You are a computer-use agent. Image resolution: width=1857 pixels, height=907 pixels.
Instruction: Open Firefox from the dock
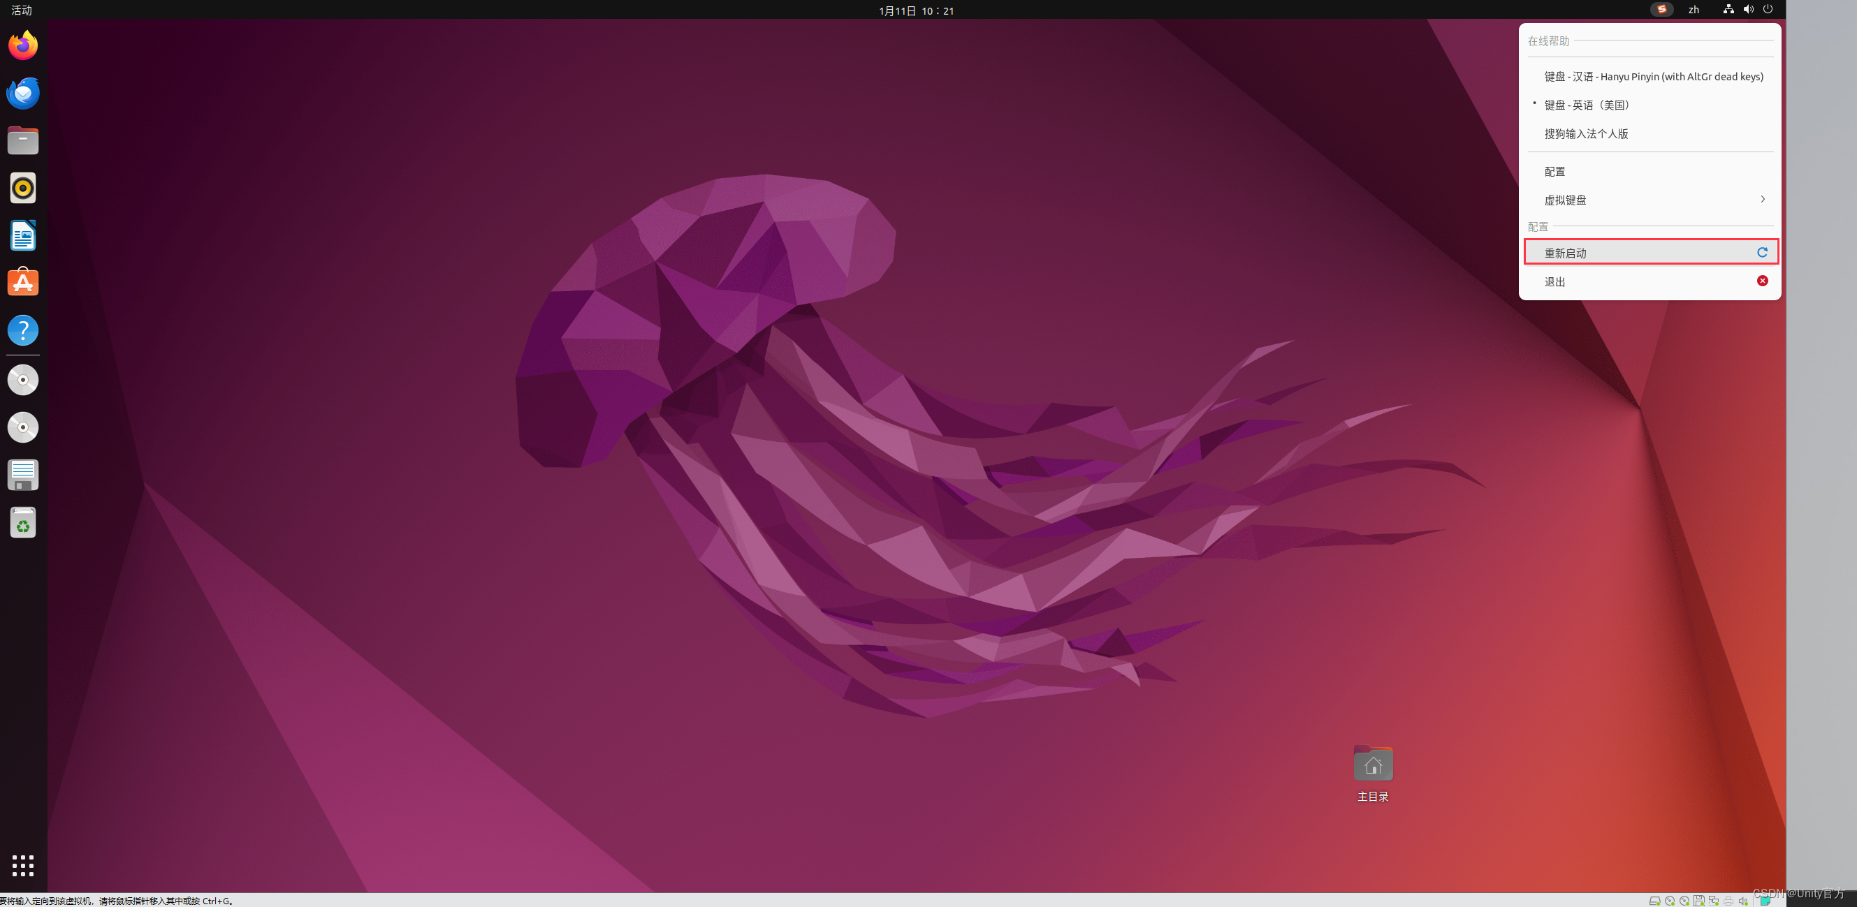[x=23, y=45]
